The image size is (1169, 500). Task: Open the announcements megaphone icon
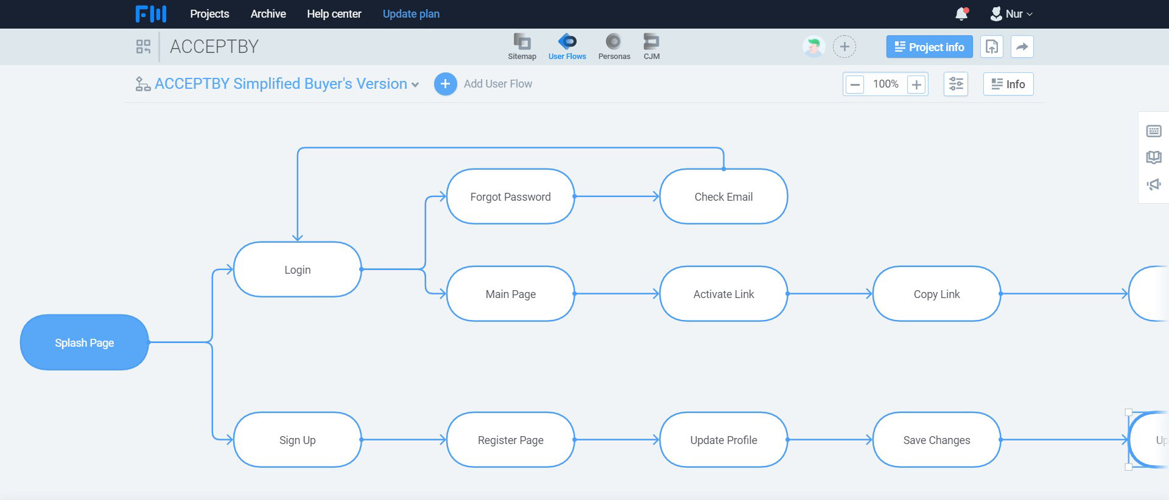coord(1154,184)
